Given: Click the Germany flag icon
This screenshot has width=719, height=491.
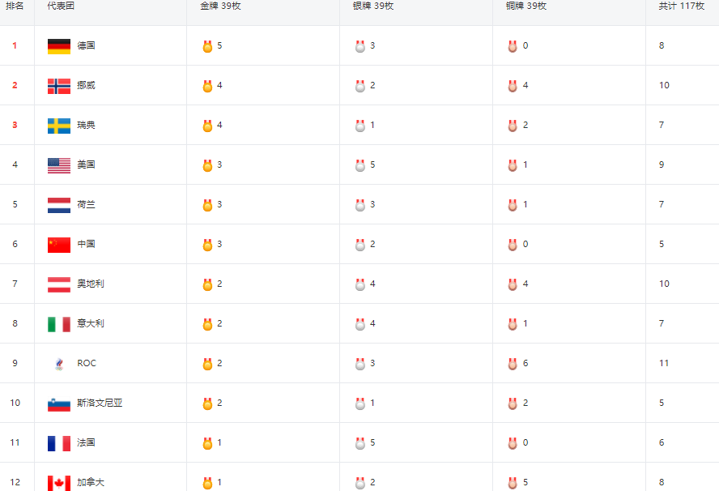Looking at the screenshot, I should [59, 46].
